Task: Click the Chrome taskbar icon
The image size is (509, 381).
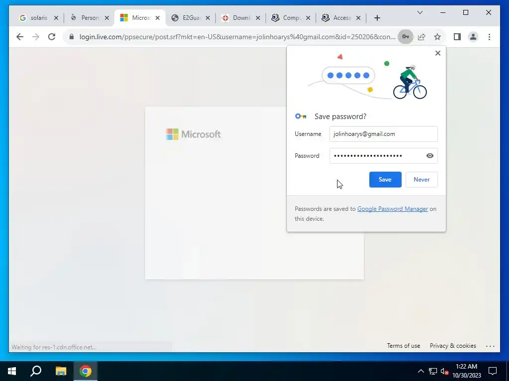Action: pyautogui.click(x=85, y=371)
